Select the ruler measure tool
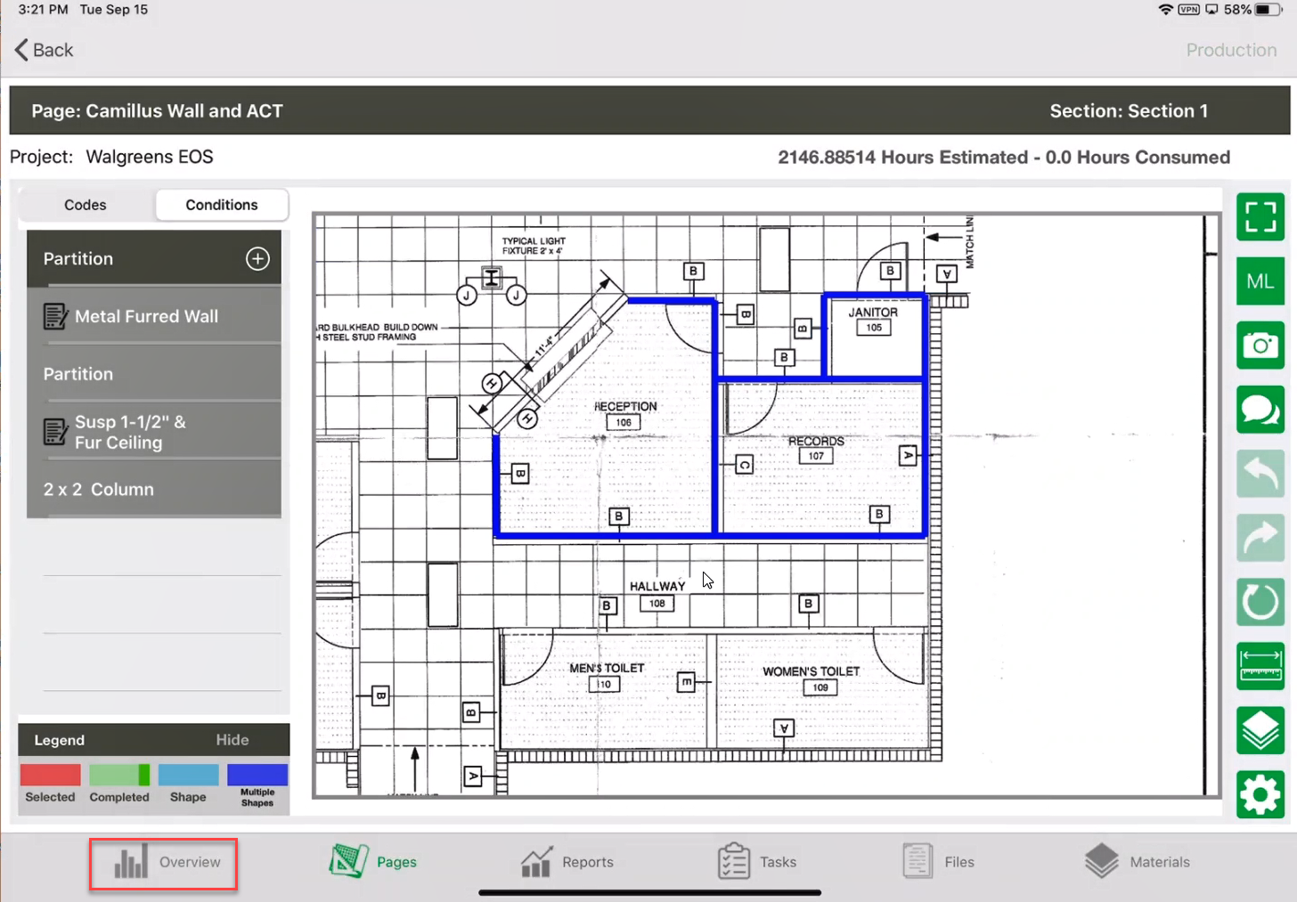 (1260, 666)
